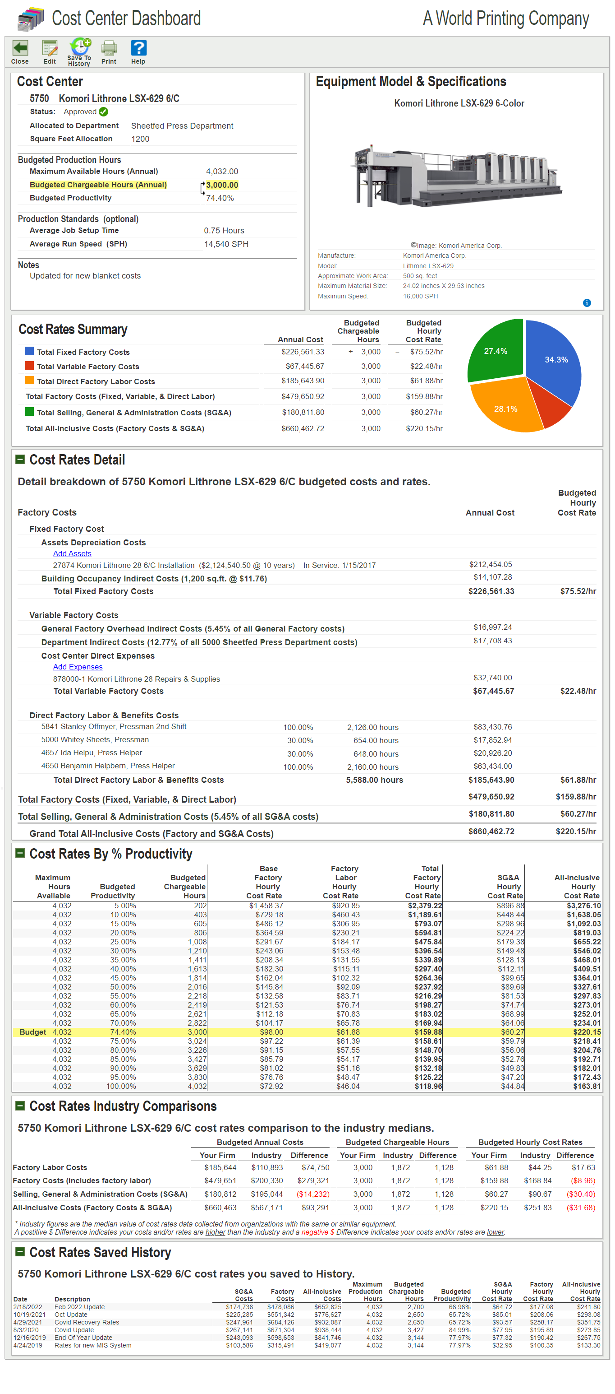Click the 'higher' underlined word in footnote
This screenshot has width=615, height=1394.
(x=215, y=1232)
